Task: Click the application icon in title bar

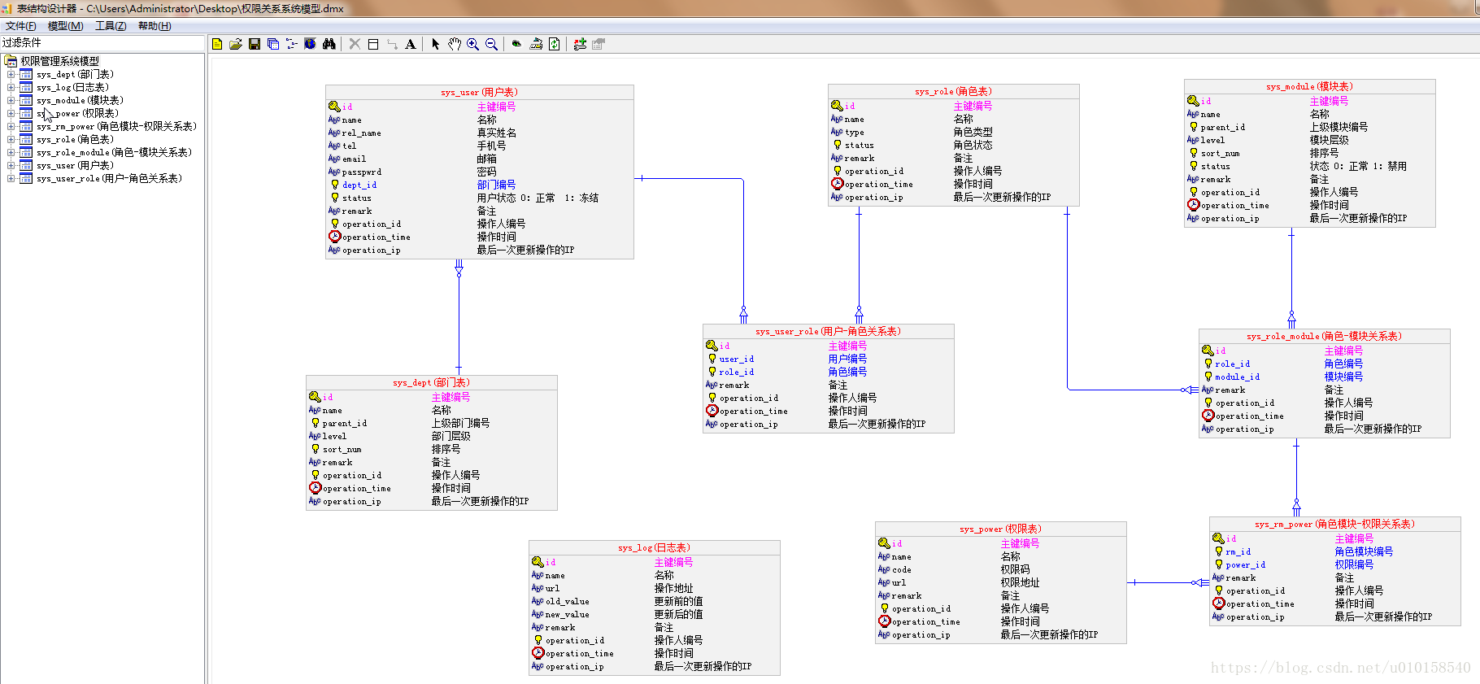Action: click(7, 8)
